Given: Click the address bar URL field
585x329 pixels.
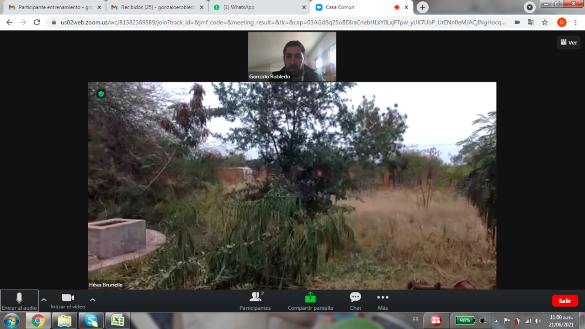Looking at the screenshot, I should [283, 22].
